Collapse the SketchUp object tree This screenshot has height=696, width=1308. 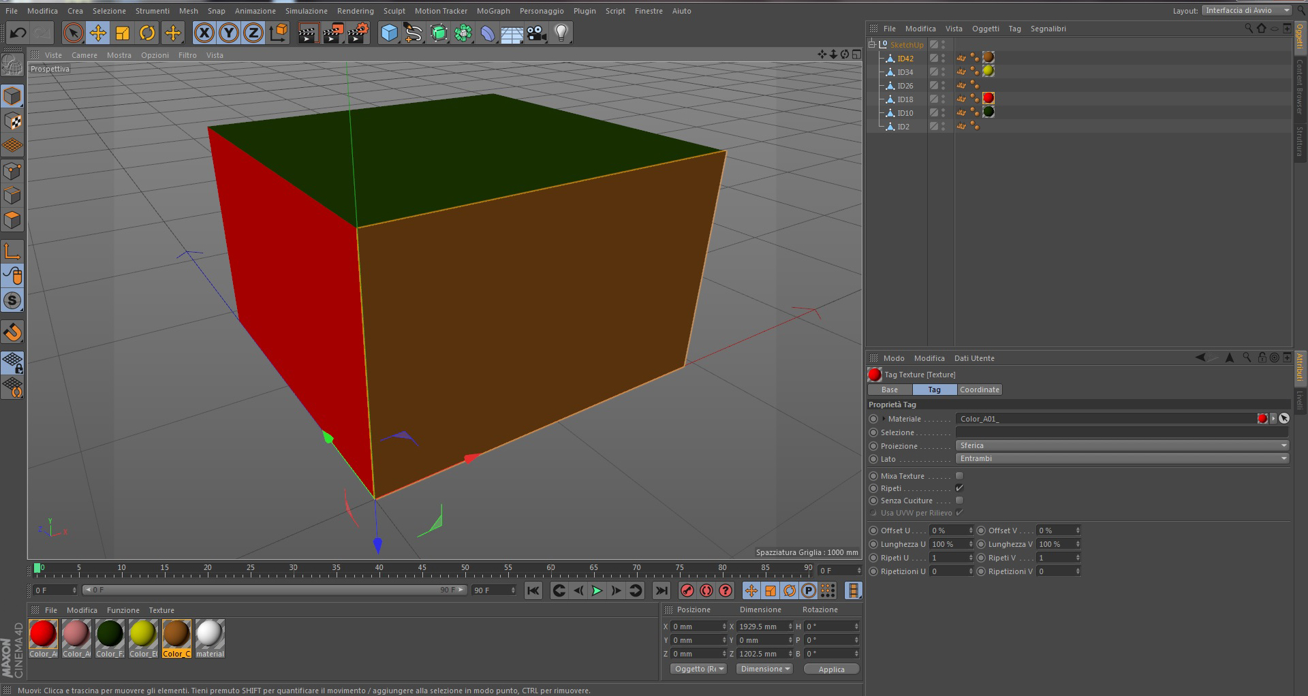point(871,44)
